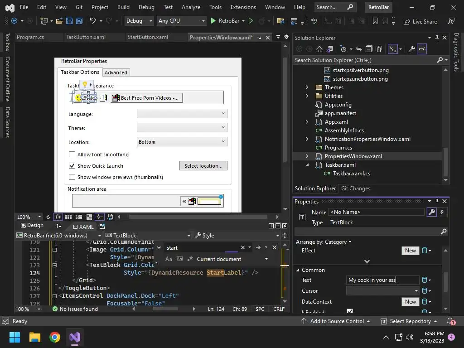Click the bookmark icon in the main toolbar

pyautogui.click(x=375, y=21)
